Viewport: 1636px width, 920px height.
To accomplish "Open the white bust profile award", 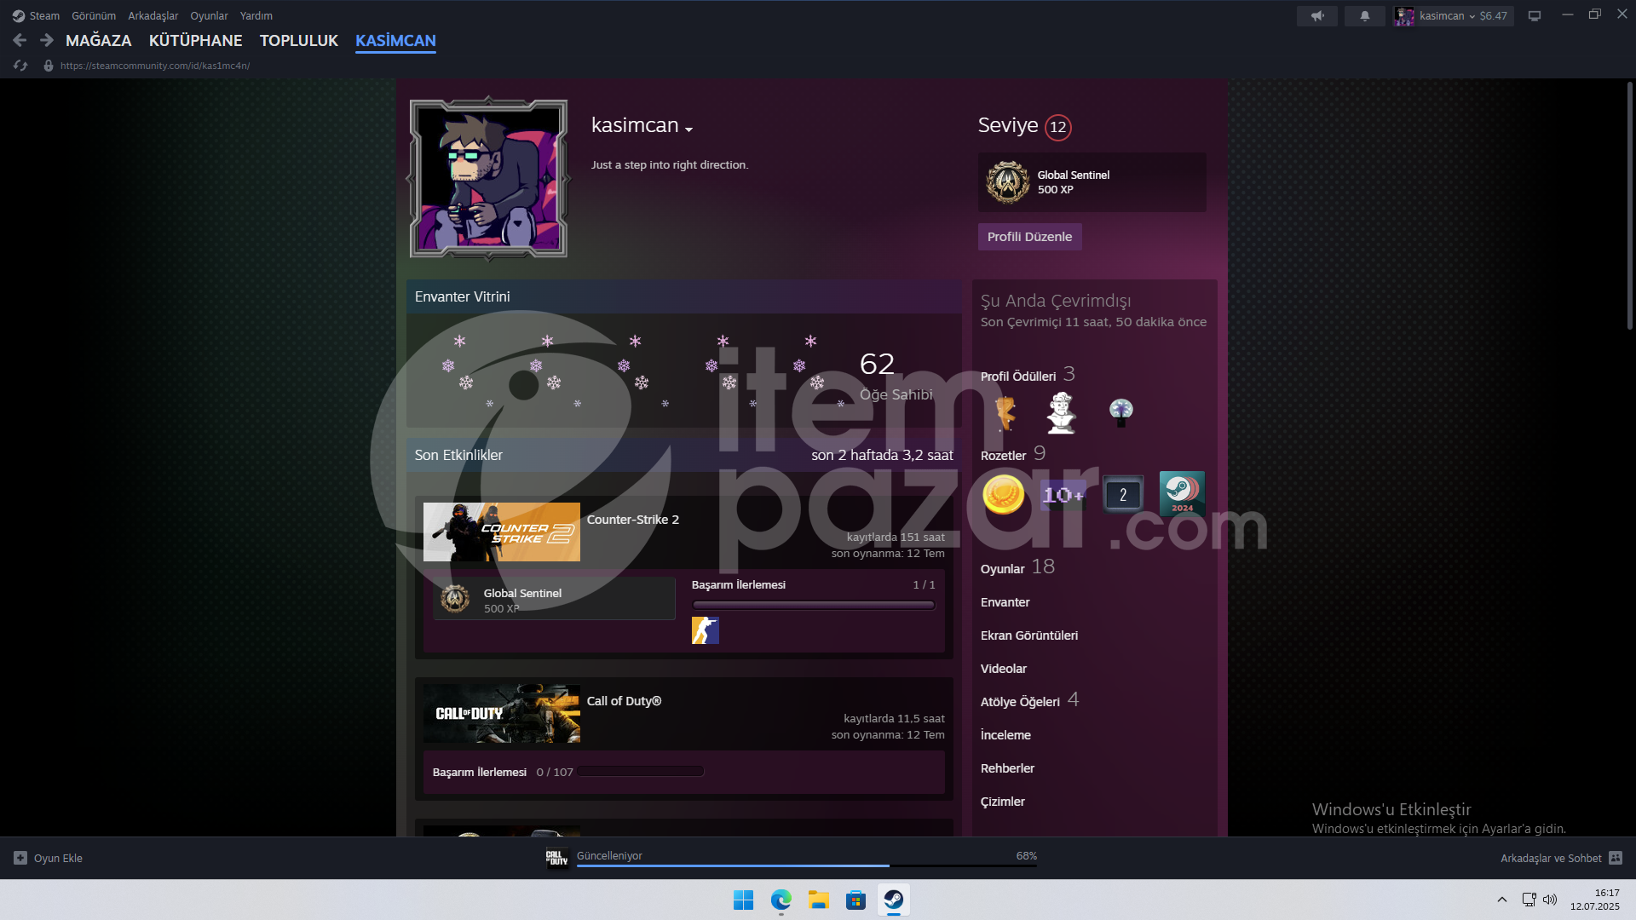I will tap(1061, 413).
